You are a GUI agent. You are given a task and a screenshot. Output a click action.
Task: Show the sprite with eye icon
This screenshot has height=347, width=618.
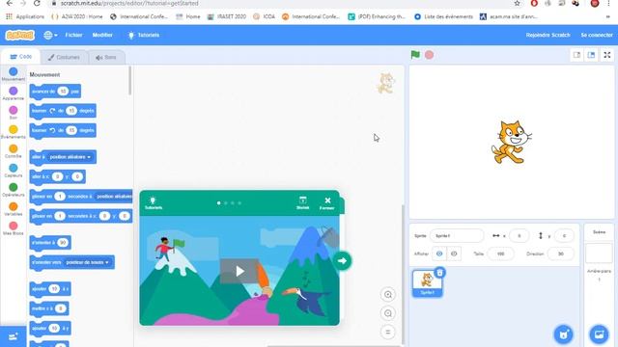pyautogui.click(x=439, y=254)
